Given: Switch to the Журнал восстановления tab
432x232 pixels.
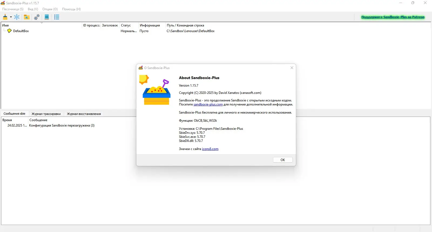Looking at the screenshot, I should pos(84,114).
